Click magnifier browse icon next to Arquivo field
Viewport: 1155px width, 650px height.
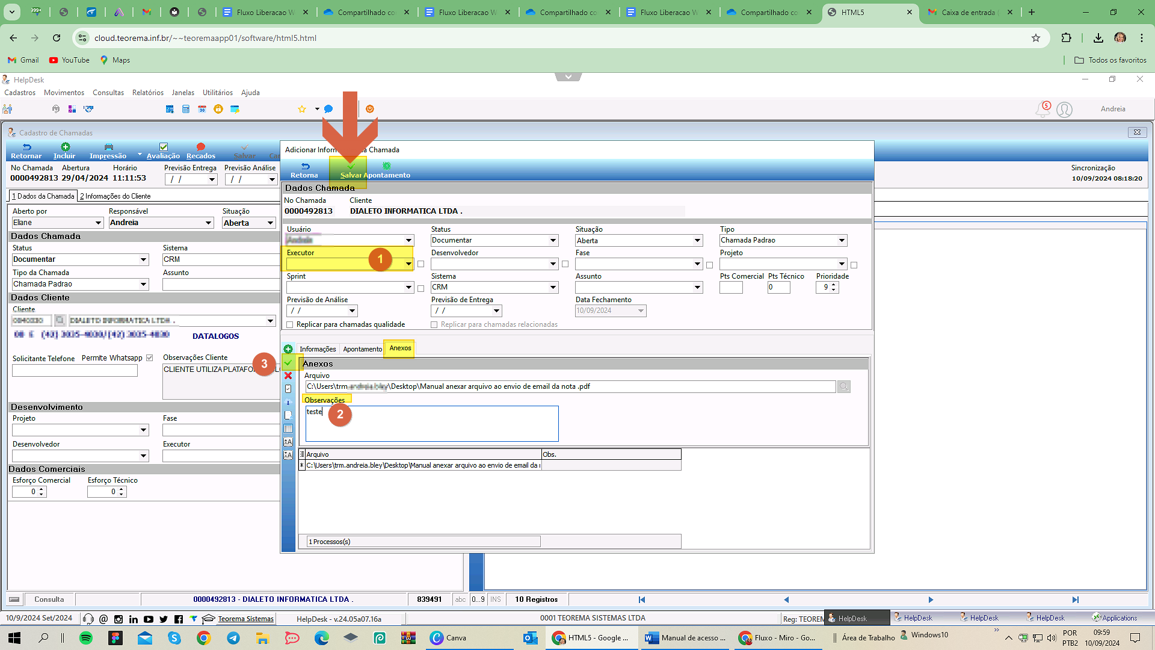[x=844, y=386]
